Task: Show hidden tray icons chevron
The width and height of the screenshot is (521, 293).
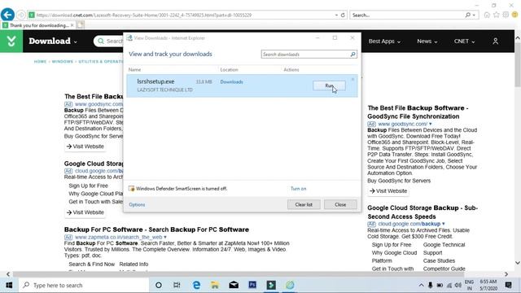Action: pos(421,285)
